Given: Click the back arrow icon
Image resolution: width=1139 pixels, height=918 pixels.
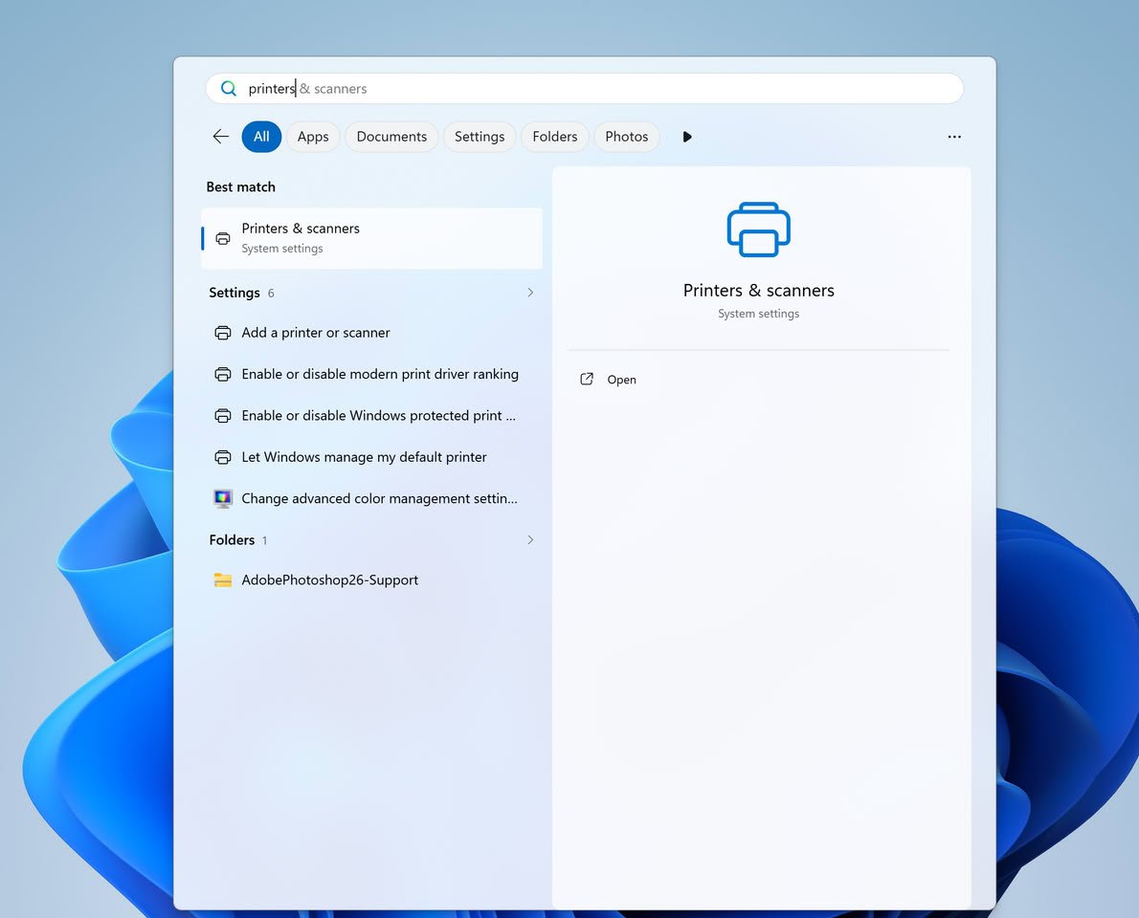Looking at the screenshot, I should pyautogui.click(x=221, y=137).
